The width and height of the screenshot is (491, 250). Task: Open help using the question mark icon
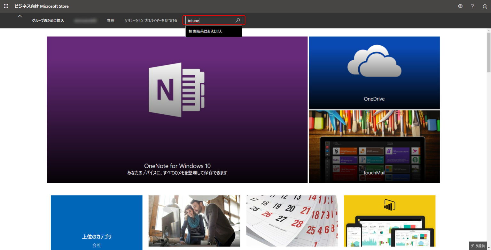tap(472, 6)
